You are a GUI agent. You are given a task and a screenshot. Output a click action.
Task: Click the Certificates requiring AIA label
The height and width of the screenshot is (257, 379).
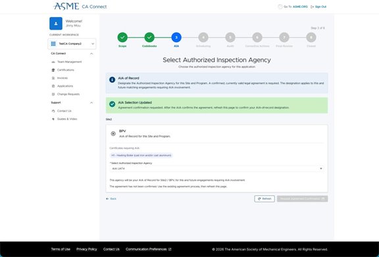(x=125, y=148)
